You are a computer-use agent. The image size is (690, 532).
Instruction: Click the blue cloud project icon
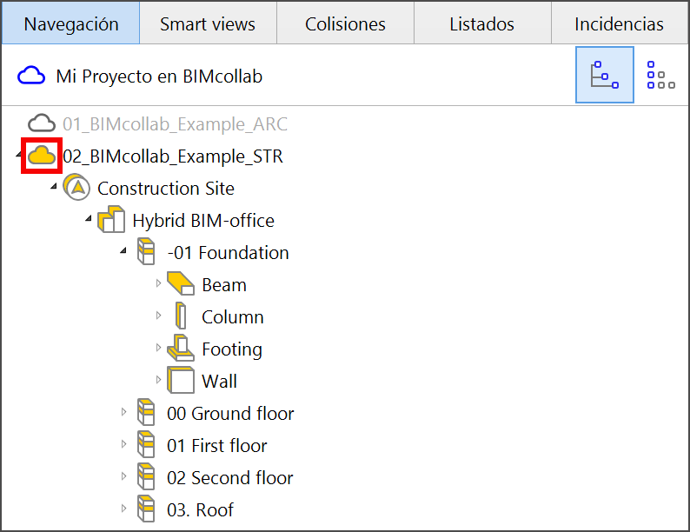[x=30, y=76]
